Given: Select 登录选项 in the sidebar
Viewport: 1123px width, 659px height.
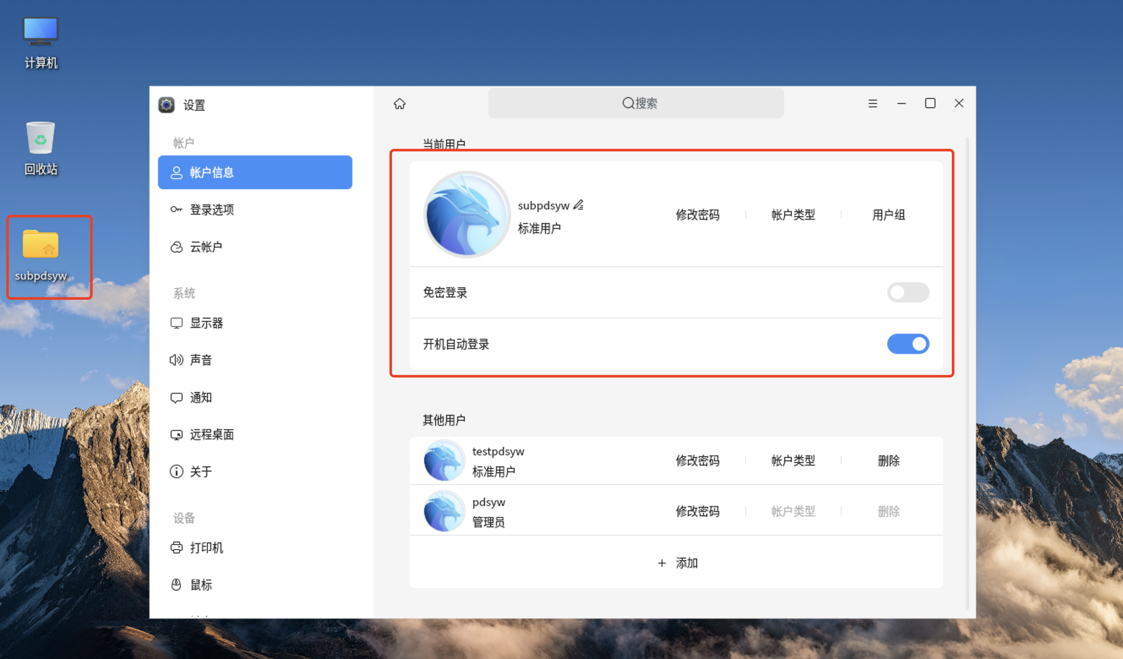Looking at the screenshot, I should coord(212,210).
